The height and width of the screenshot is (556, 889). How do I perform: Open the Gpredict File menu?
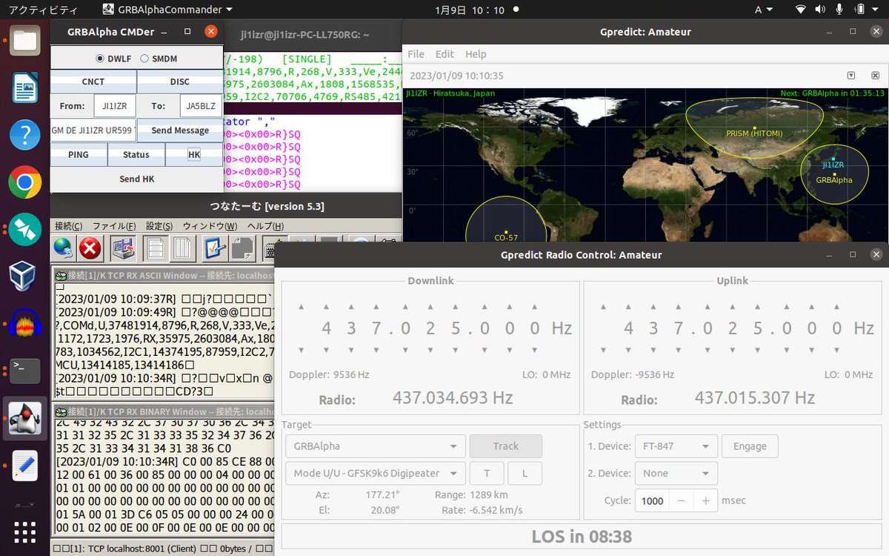[x=416, y=54]
